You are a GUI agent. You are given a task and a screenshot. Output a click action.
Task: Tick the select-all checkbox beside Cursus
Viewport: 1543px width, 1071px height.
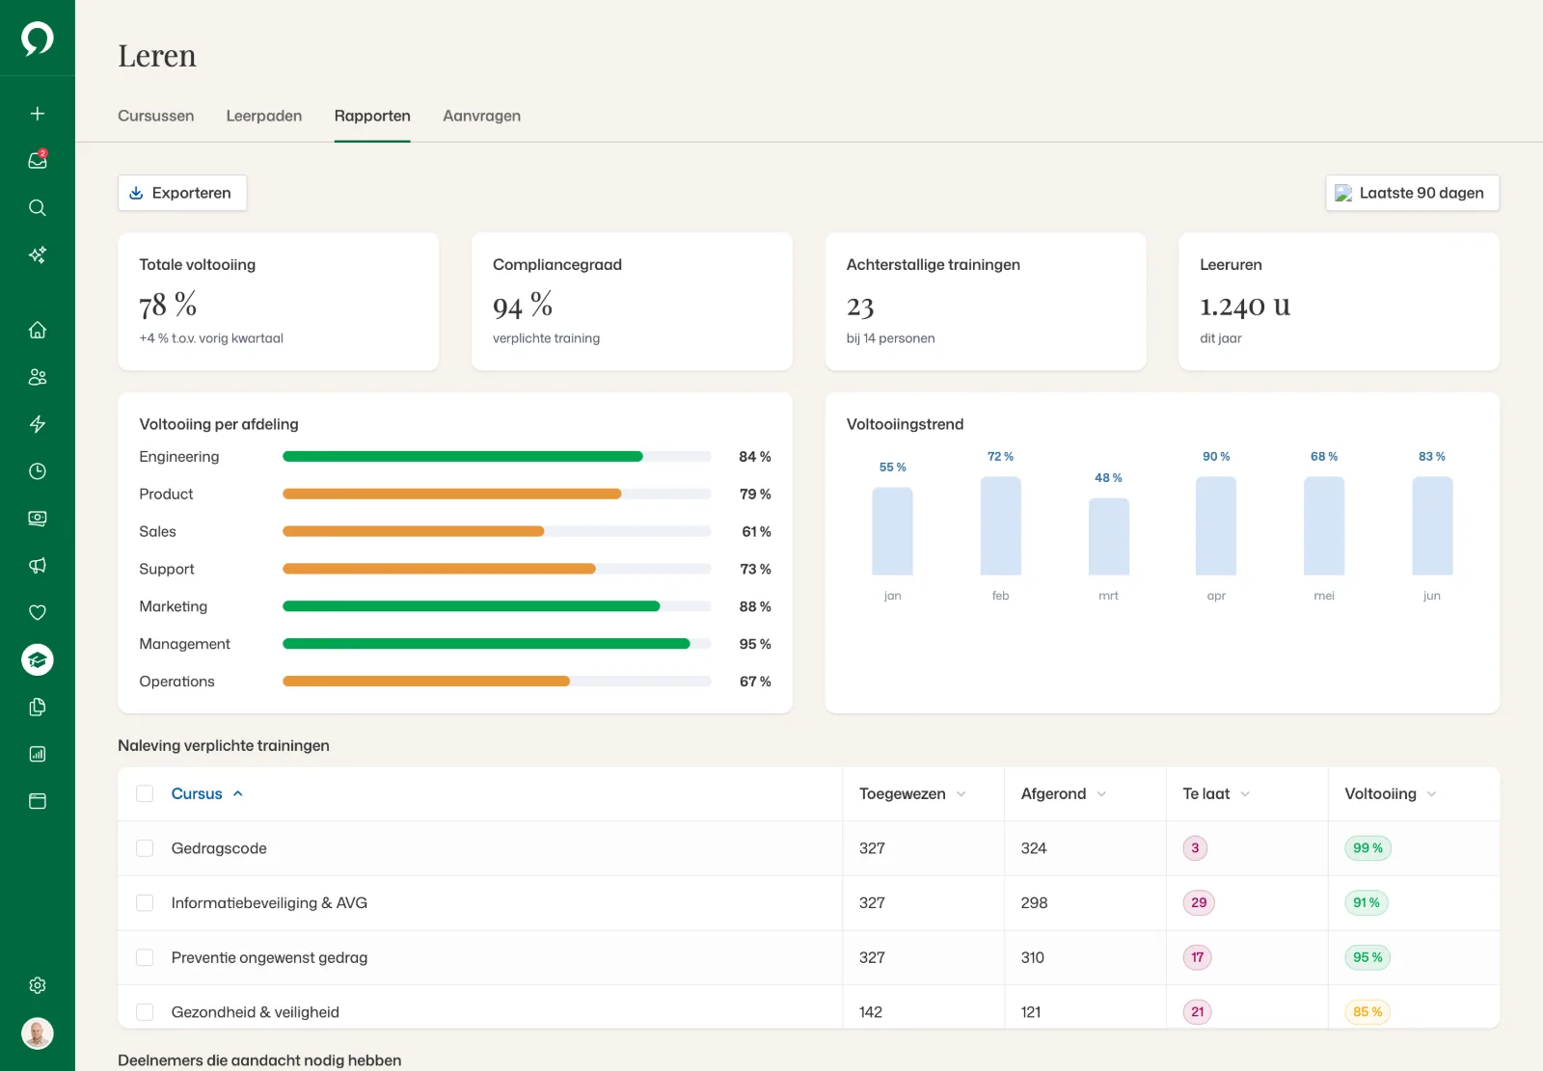pyautogui.click(x=145, y=793)
